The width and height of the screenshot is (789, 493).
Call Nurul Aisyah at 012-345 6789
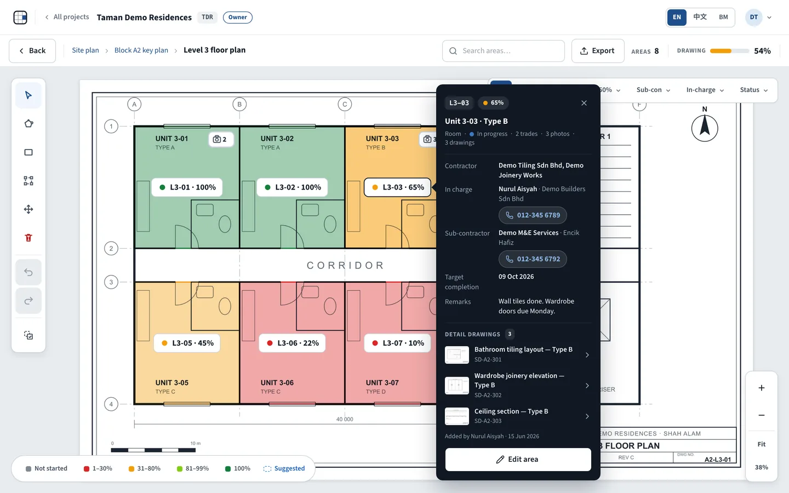coord(533,215)
